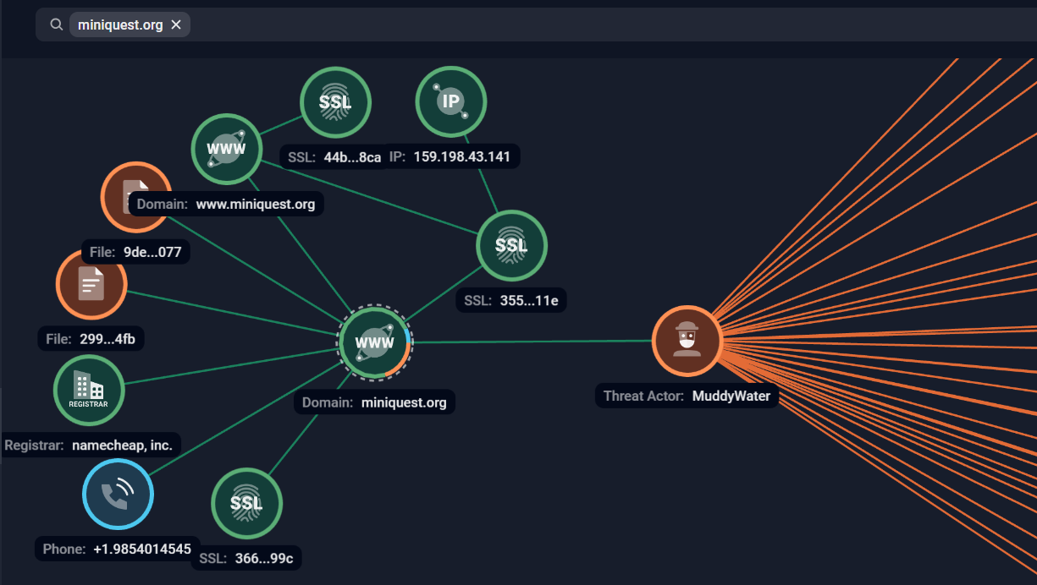Select the SSL node labeled 355...11e
The height and width of the screenshot is (585, 1037).
tap(511, 245)
